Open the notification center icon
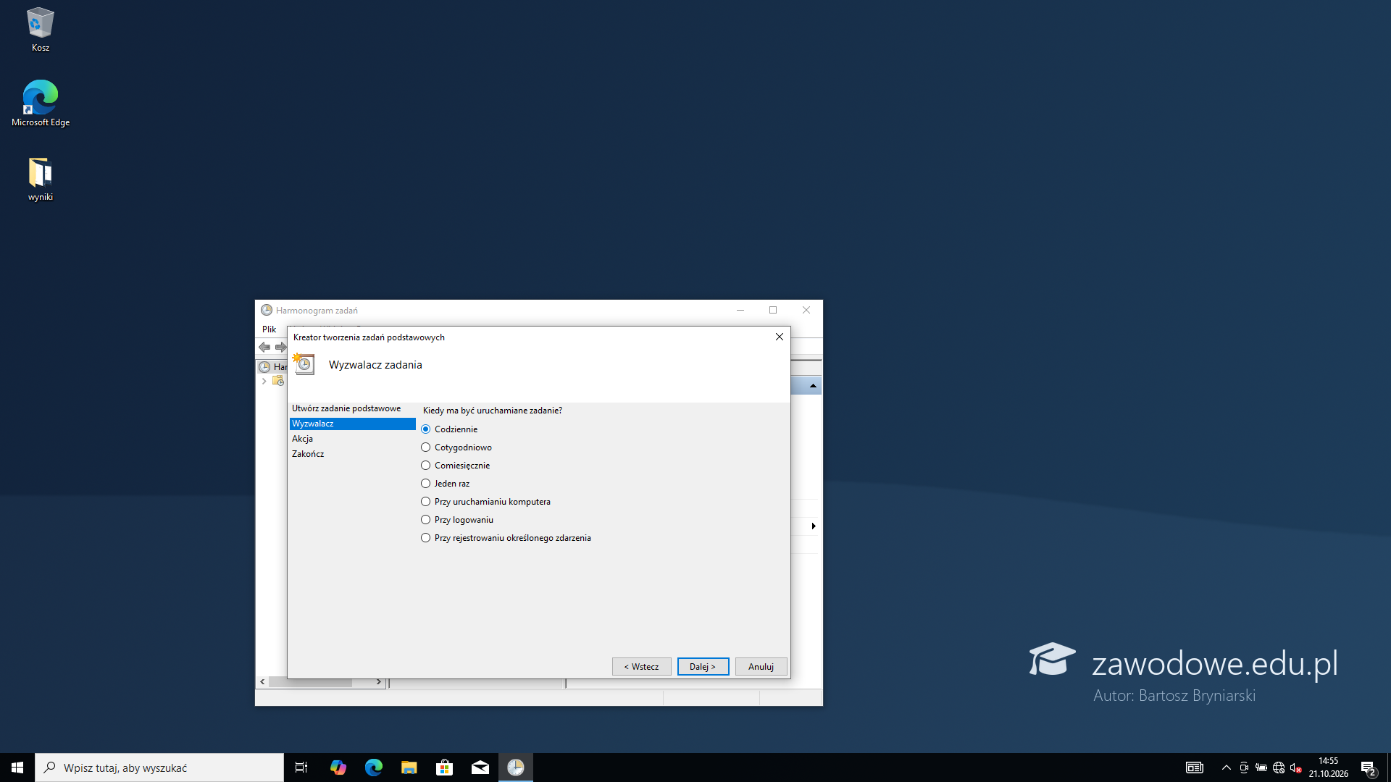This screenshot has width=1391, height=782. pos(1368,768)
